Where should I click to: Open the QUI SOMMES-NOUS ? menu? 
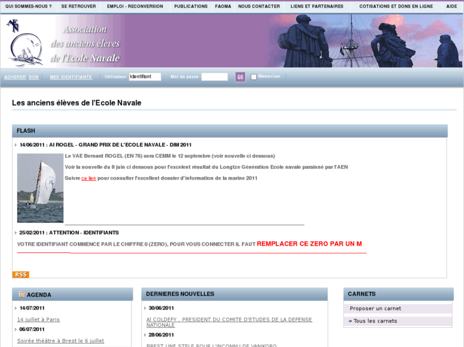(x=29, y=6)
